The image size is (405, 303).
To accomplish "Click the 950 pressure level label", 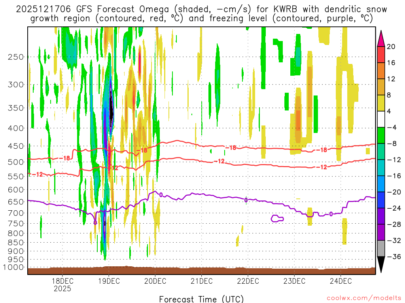I will click(16, 260).
